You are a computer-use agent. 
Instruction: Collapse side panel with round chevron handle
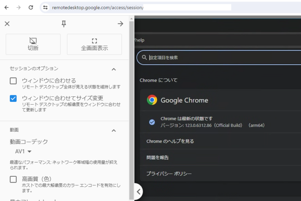pos(139,192)
